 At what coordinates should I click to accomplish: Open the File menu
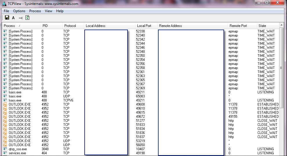tap(6, 11)
